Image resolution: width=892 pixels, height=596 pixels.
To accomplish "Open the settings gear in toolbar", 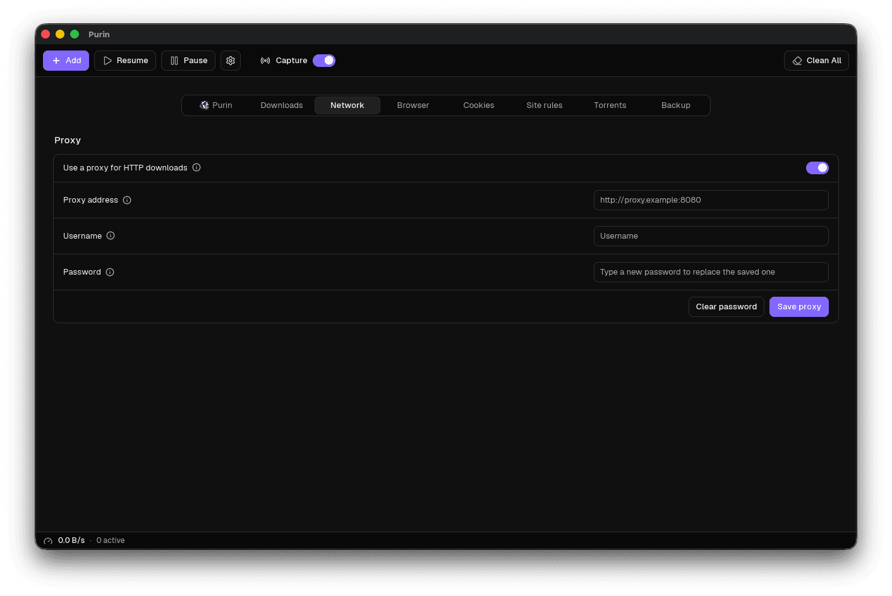I will click(x=231, y=61).
